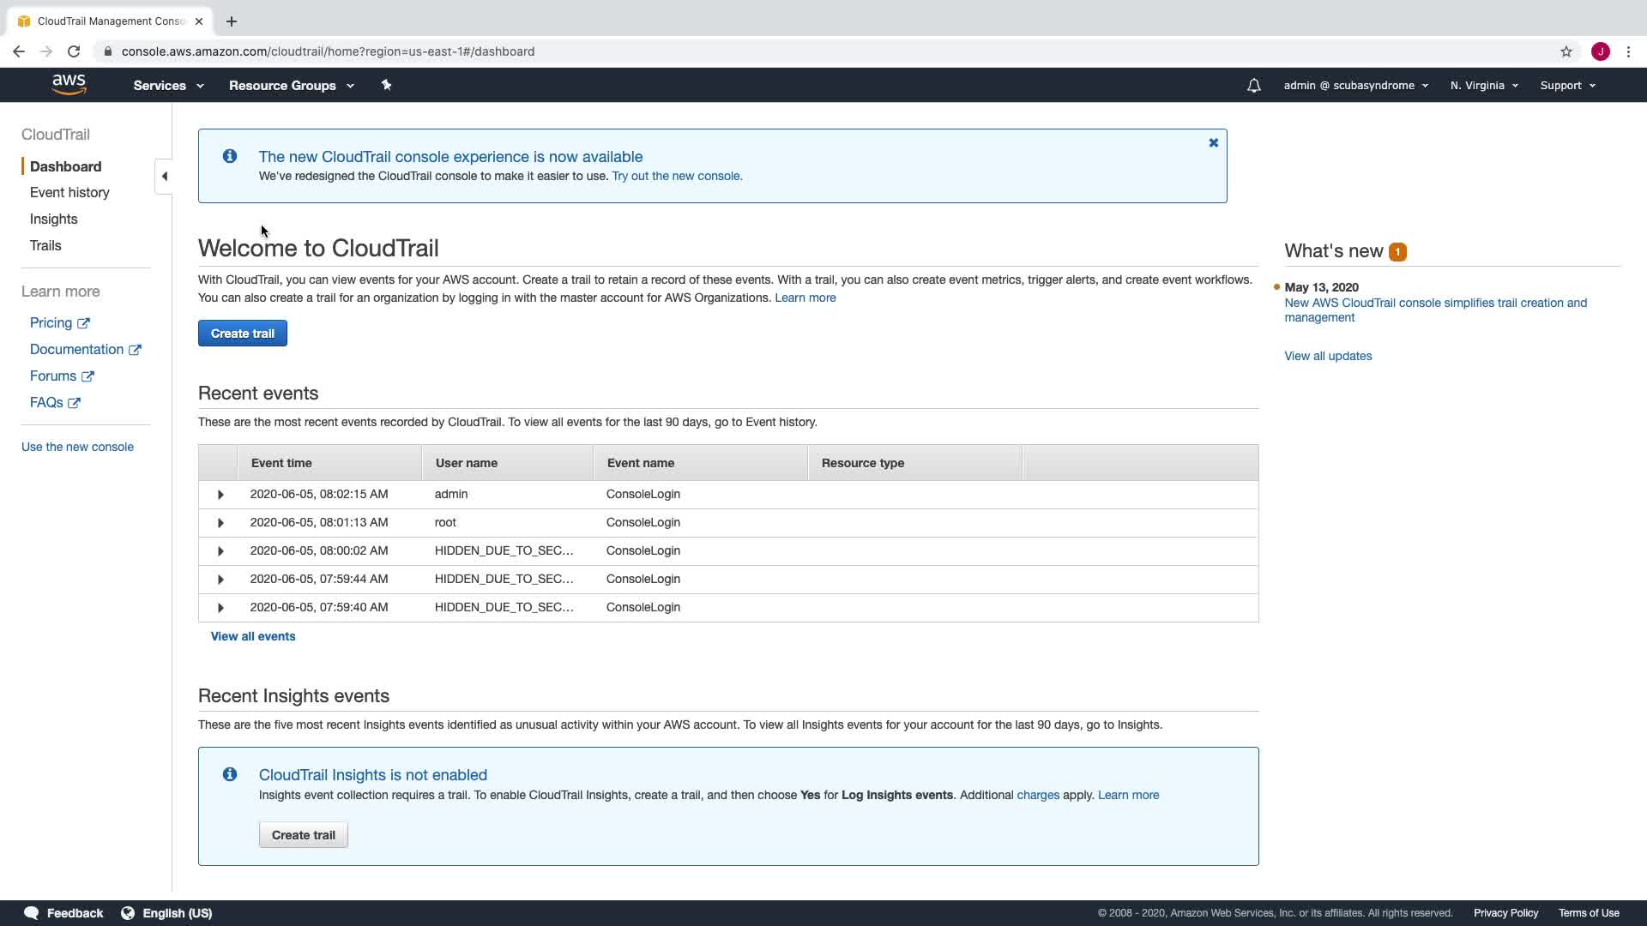Collapse the CloudTrail sidebar with arrow toggle

(164, 177)
